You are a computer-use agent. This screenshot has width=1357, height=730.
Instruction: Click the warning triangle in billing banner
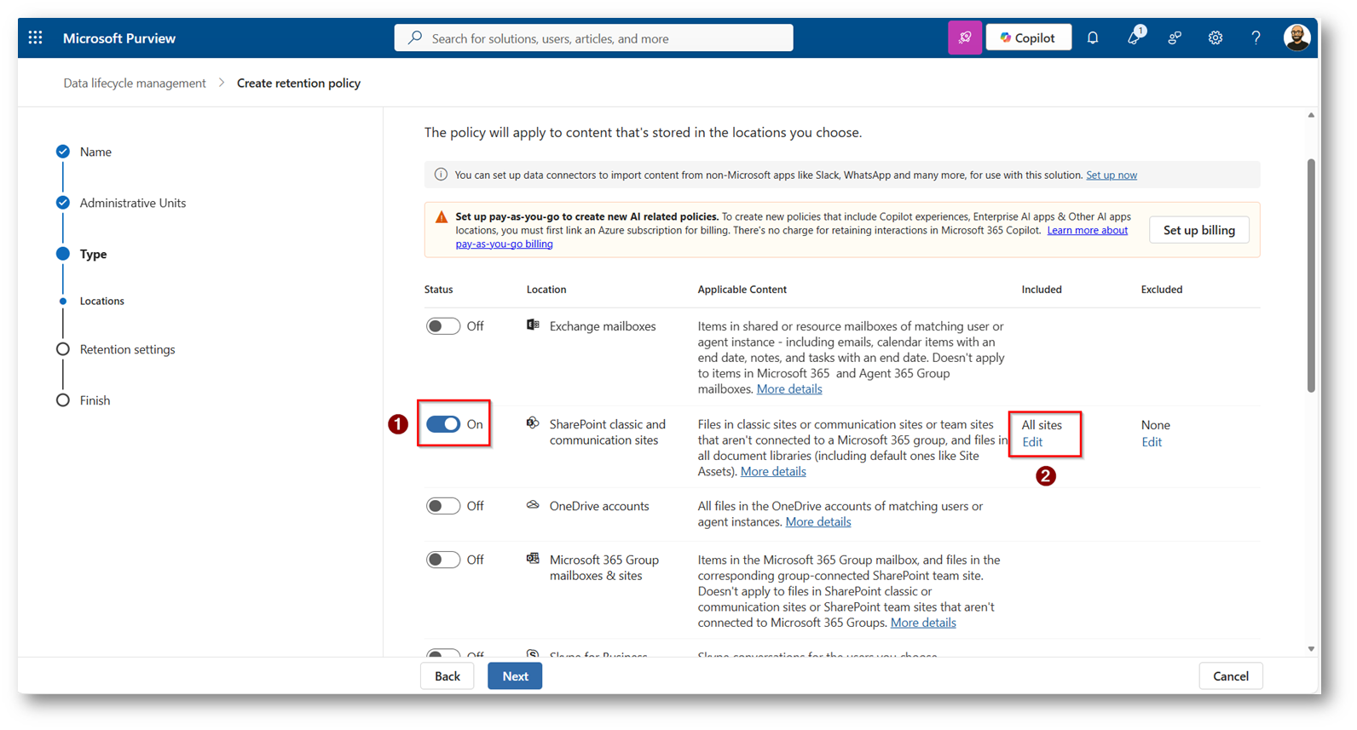coord(442,217)
